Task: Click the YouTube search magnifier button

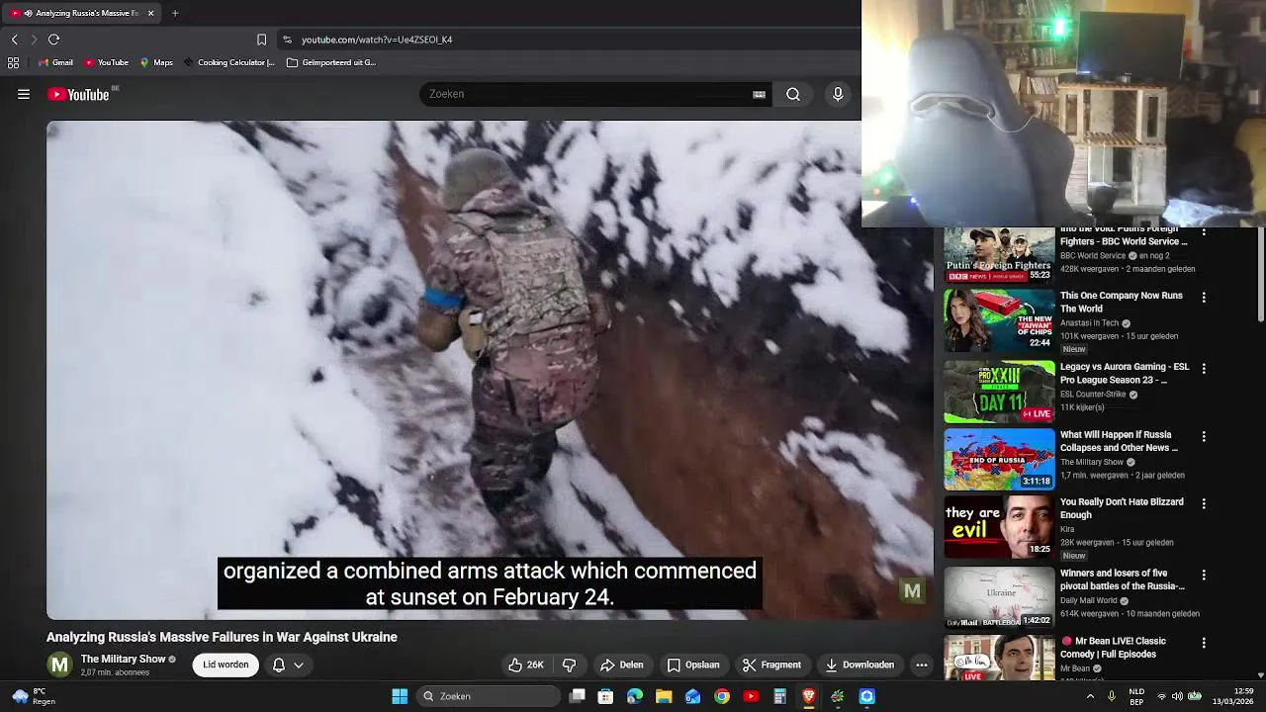Action: point(793,94)
